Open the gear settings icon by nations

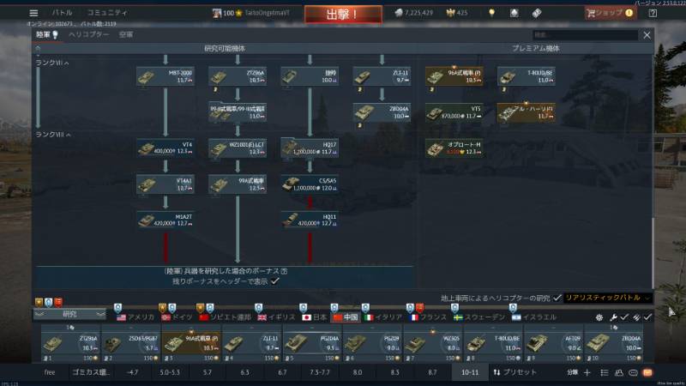599,317
